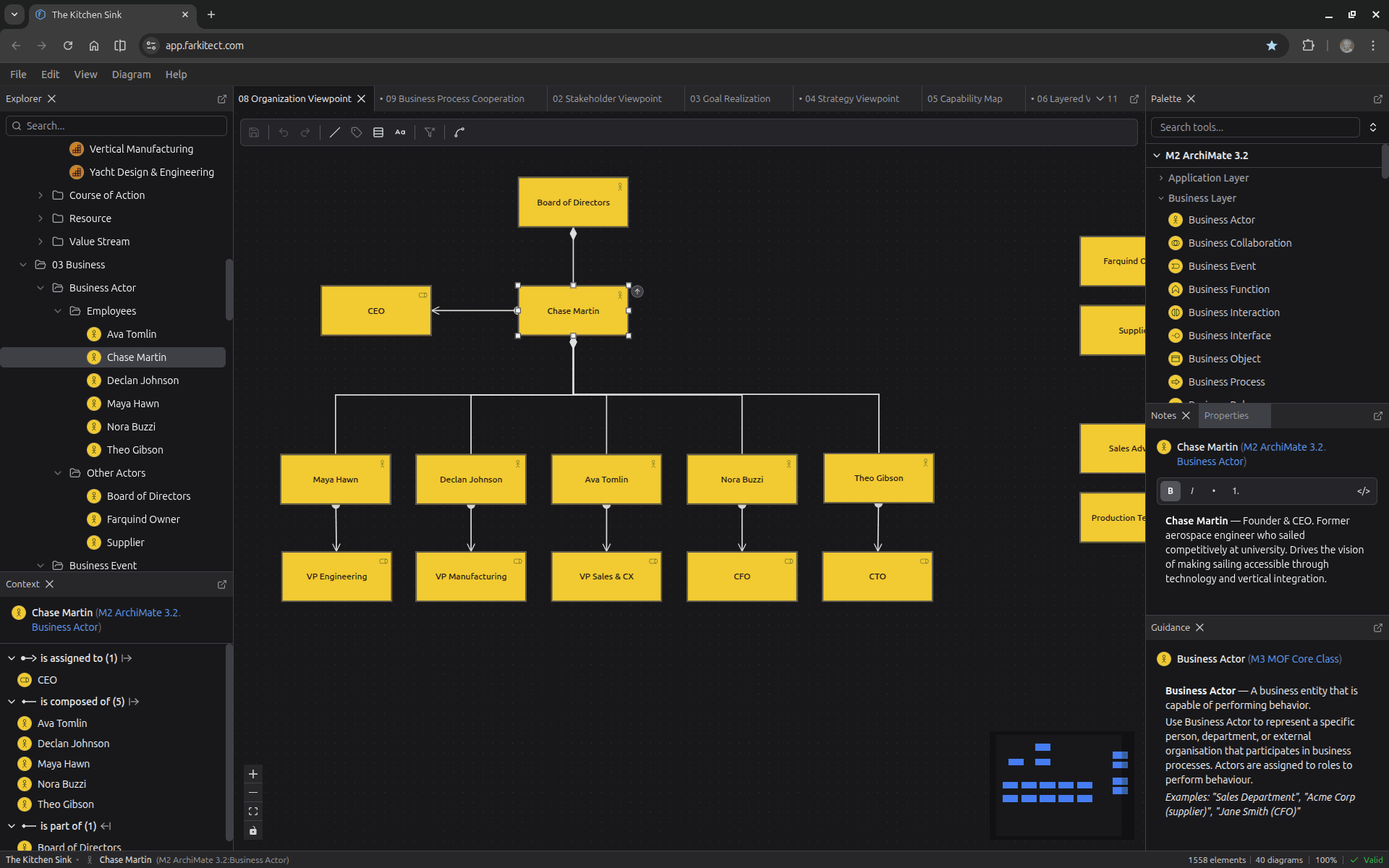Close the Guidance panel
The image size is (1389, 868).
click(x=1199, y=628)
